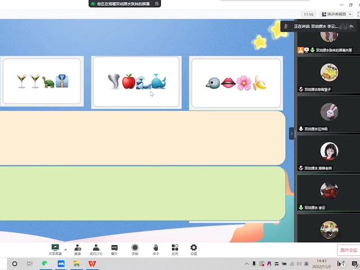
Task: Switch input language via 英 indicator
Action: [306, 264]
